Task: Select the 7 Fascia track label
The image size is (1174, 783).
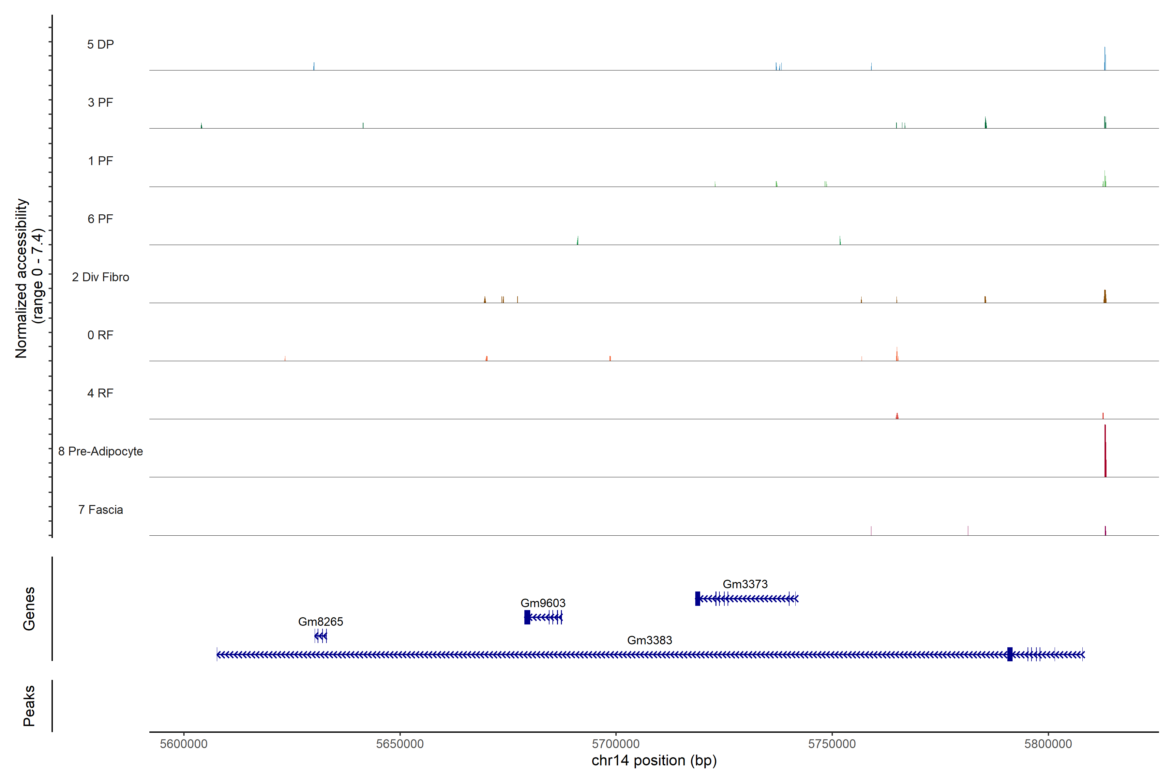Action: pyautogui.click(x=100, y=510)
